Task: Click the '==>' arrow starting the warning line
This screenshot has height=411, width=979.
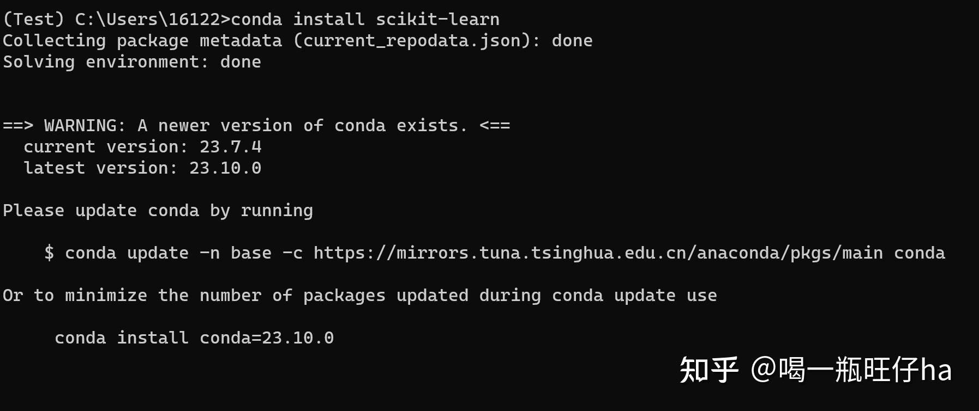Action: click(18, 126)
